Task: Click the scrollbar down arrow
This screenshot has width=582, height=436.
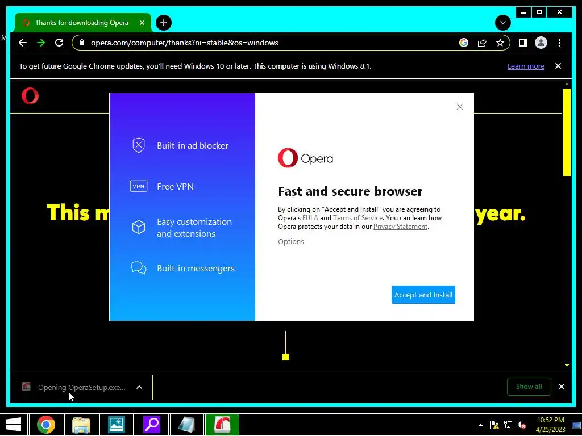Action: click(x=567, y=366)
